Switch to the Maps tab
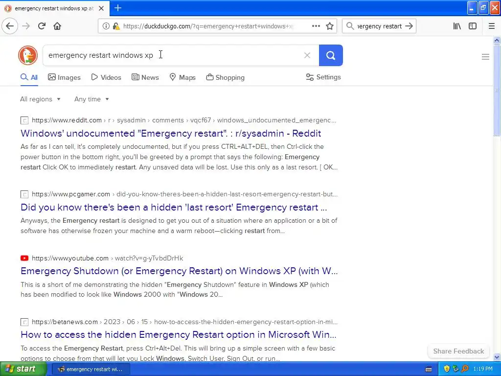Image resolution: width=501 pixels, height=376 pixels. point(182,77)
